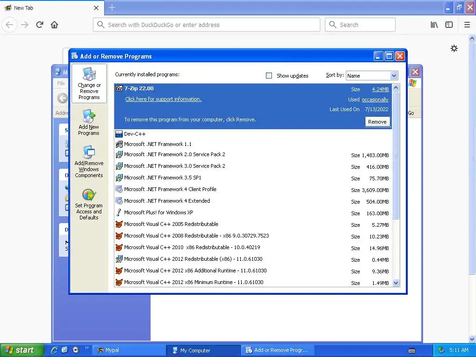Click the Dev-C++ program icon

click(119, 134)
